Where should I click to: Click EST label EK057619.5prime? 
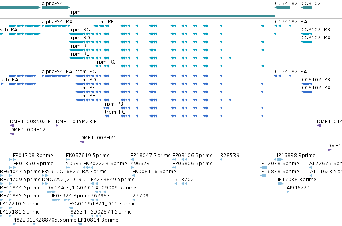(x=88, y=156)
